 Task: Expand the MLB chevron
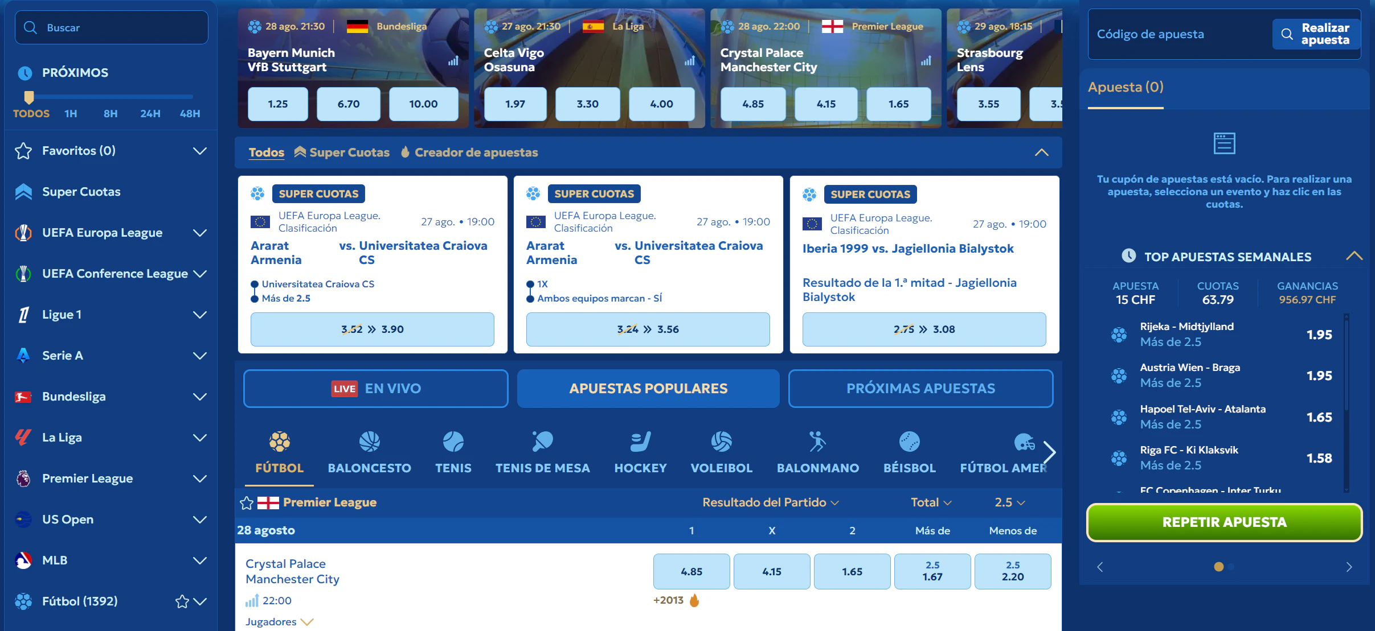pos(200,560)
